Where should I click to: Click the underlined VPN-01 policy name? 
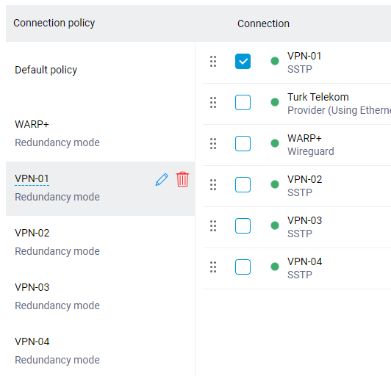[32, 179]
